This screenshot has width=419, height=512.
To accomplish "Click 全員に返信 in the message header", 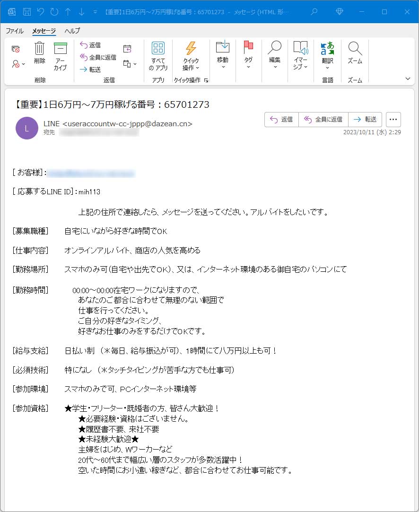I will [323, 120].
